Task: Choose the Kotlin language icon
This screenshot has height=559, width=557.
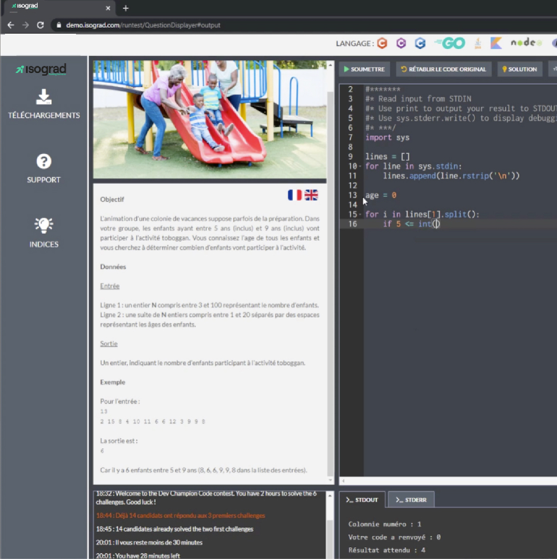Action: 496,43
